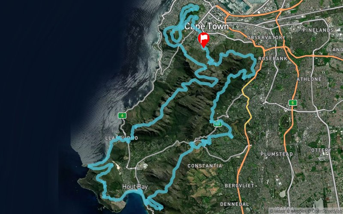Click the Dennedal suburb label
343x214 pixels.
click(235, 205)
